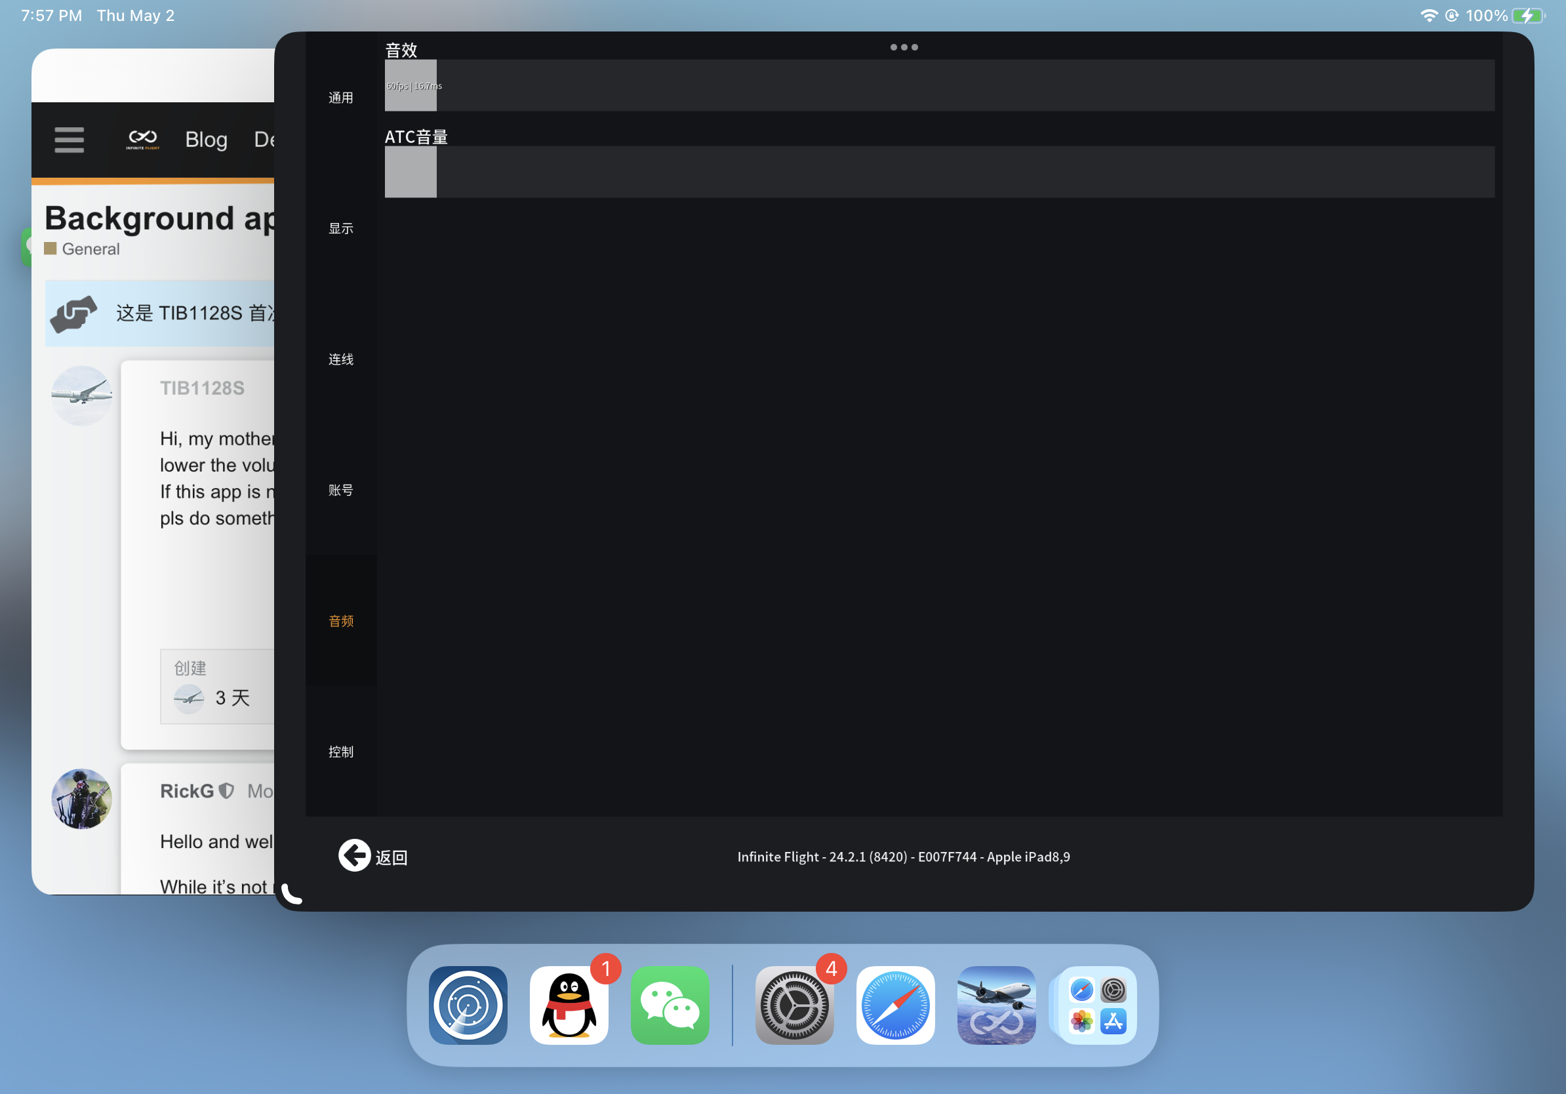Open Settings gear icon in dock
Viewport: 1566px width, 1094px height.
(794, 1005)
